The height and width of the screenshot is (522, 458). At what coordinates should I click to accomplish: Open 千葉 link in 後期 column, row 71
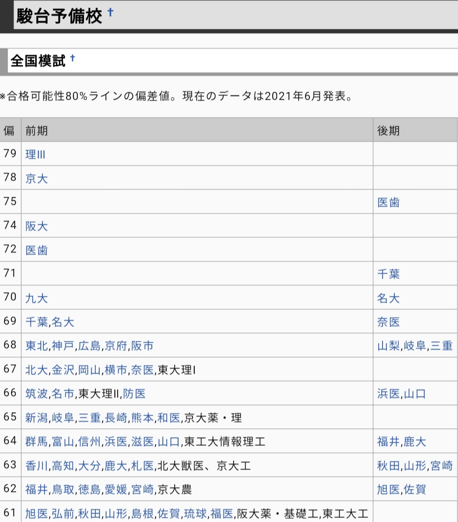point(388,274)
